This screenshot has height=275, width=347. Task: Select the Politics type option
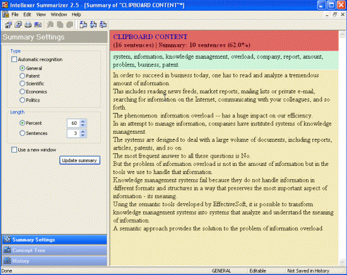pyautogui.click(x=22, y=100)
